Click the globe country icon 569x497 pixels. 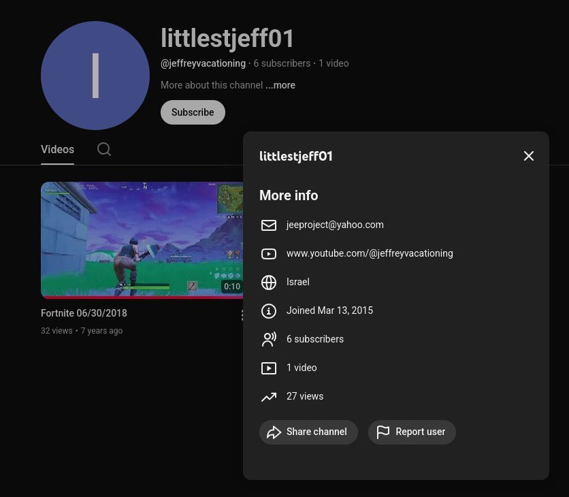click(x=269, y=283)
